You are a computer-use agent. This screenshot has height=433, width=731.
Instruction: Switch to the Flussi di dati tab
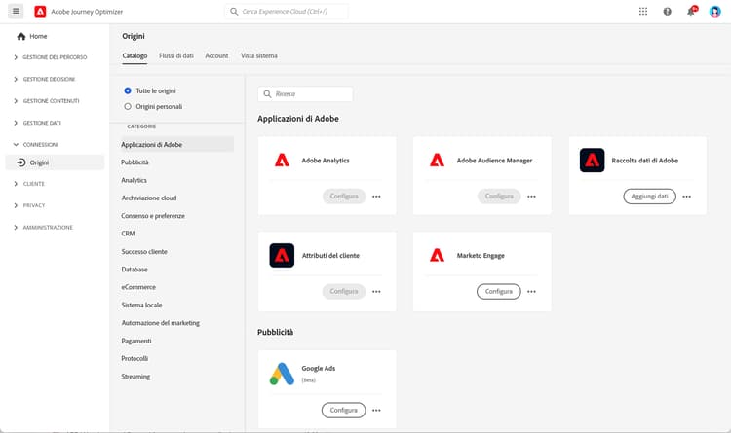coord(176,55)
